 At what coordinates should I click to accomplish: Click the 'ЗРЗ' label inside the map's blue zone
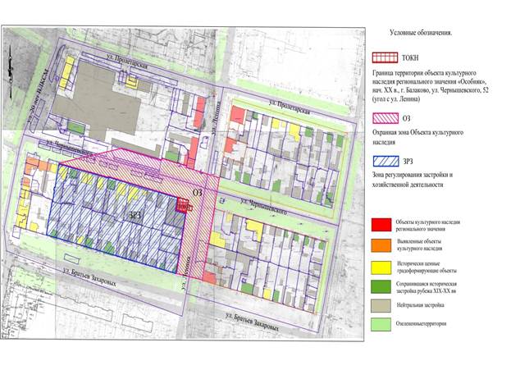click(x=136, y=215)
